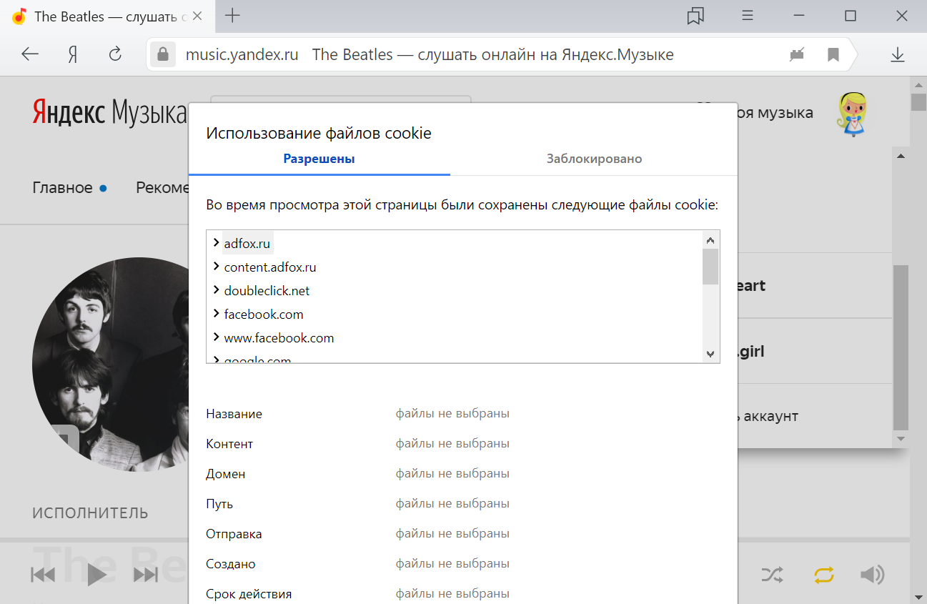
Task: Click the browser back arrow
Action: (x=30, y=54)
